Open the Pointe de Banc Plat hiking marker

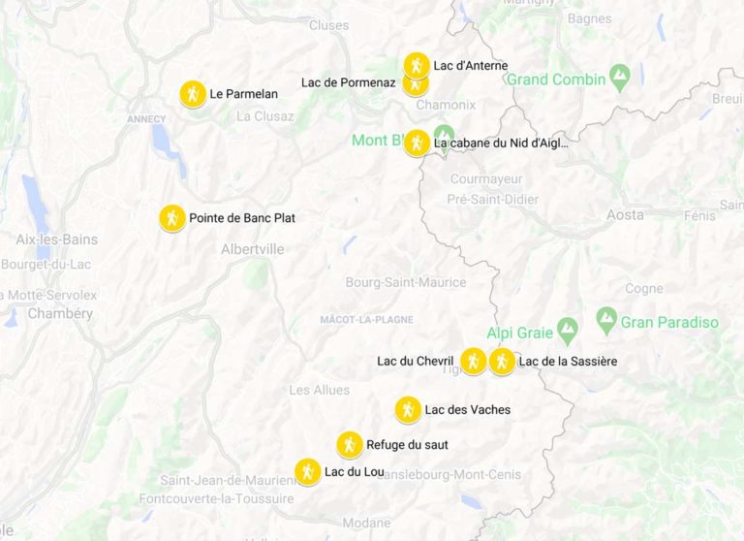tap(172, 218)
